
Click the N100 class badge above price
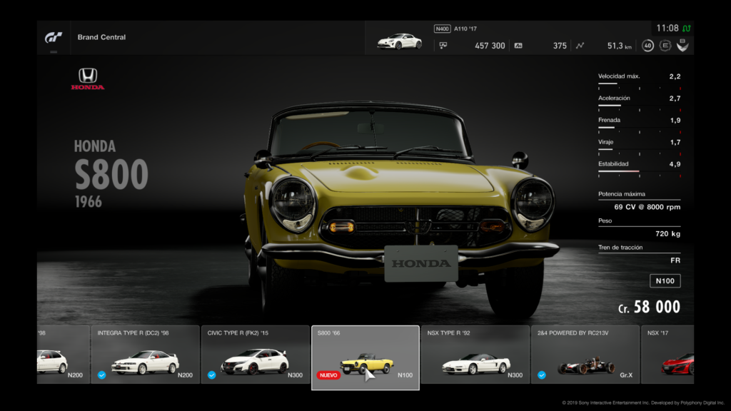(x=665, y=281)
